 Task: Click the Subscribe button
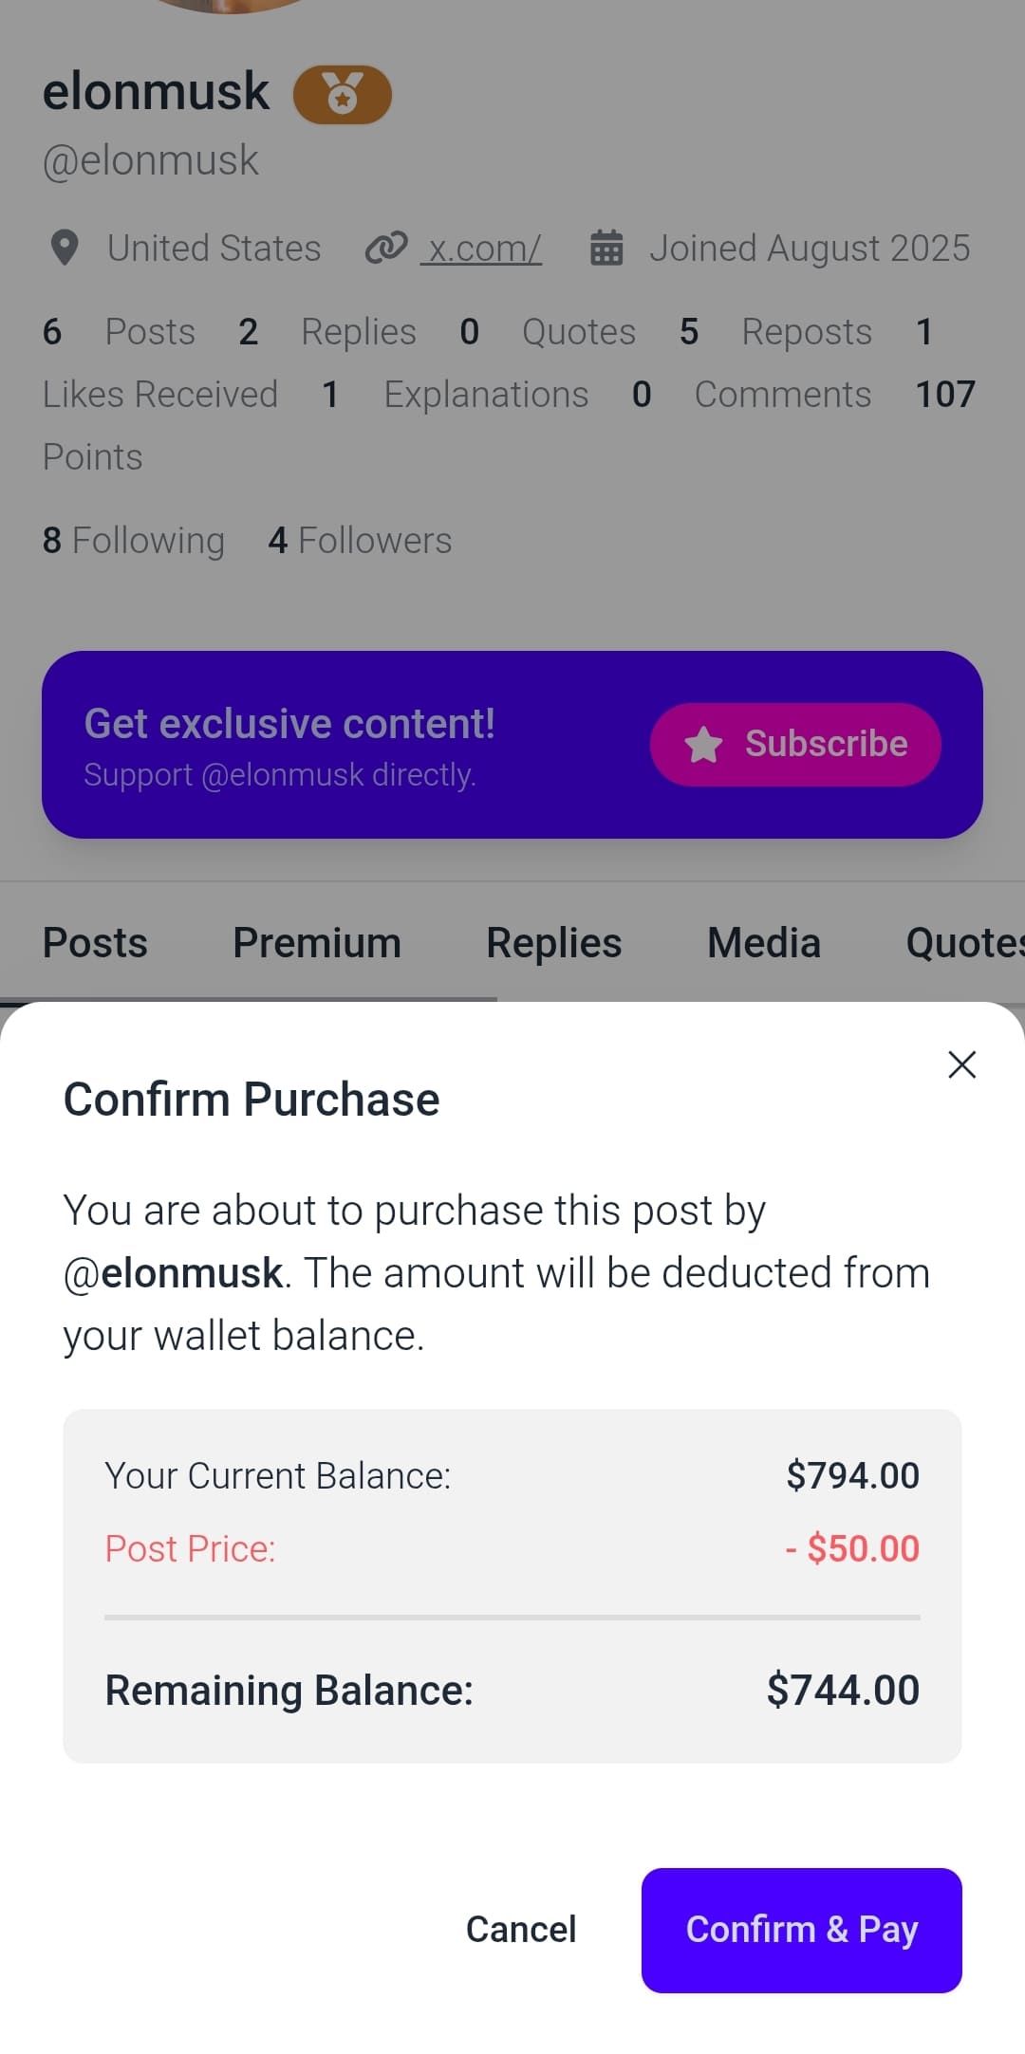(795, 745)
